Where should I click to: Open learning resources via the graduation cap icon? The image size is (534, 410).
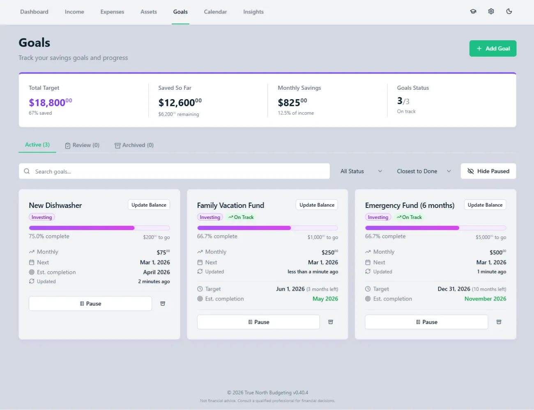[473, 11]
